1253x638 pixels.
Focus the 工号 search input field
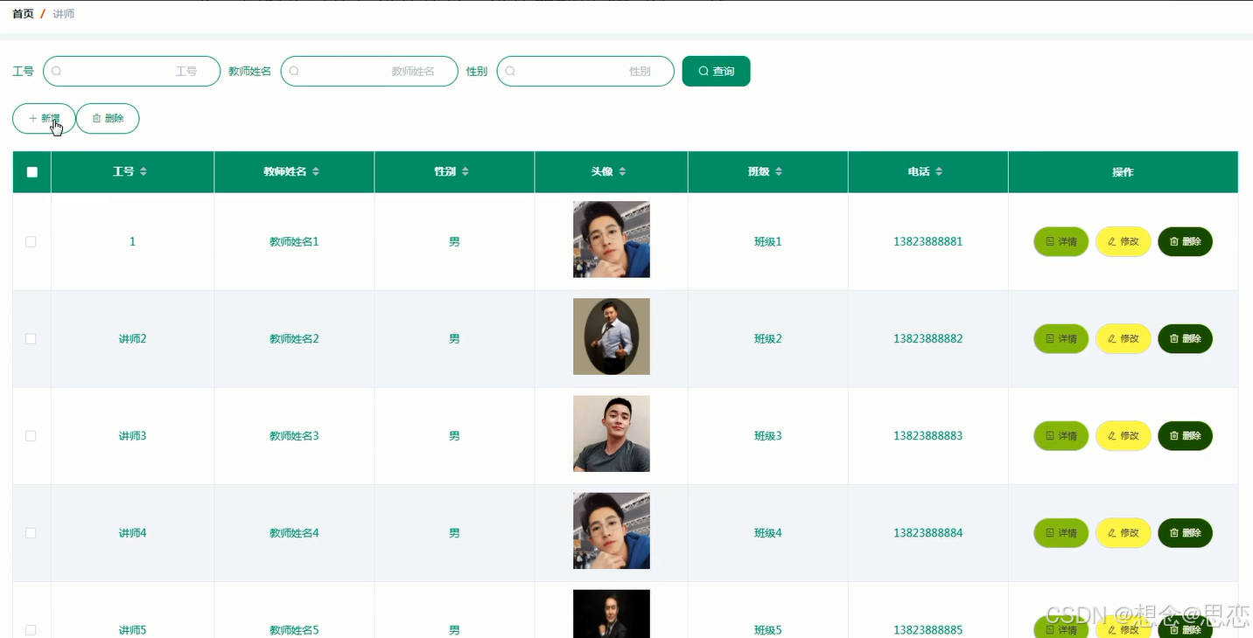(x=131, y=71)
